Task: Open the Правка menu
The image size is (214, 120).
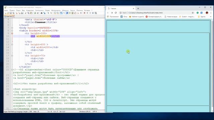Action: [12, 10]
